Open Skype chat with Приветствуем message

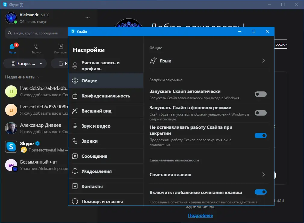(x=36, y=147)
